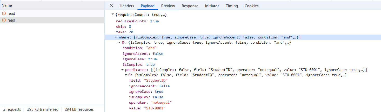Viewport: 381px width, 112px height.
Task: Open the Cookies tab
Action: pyautogui.click(x=251, y=6)
